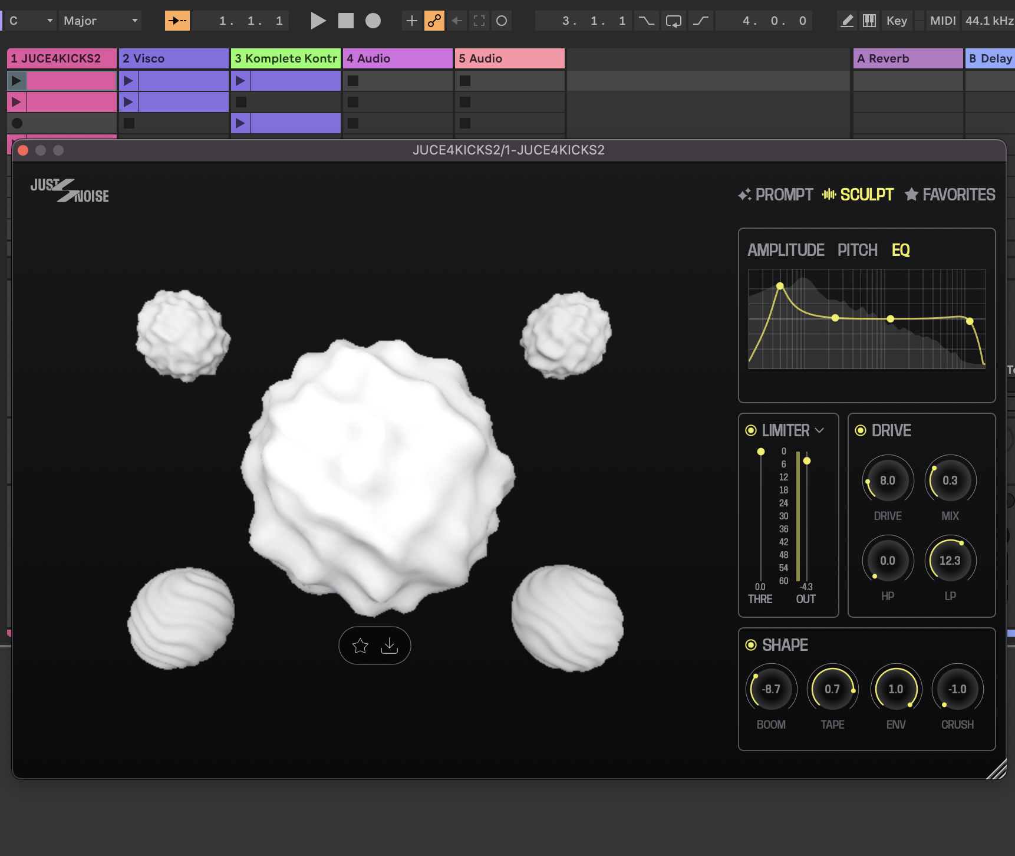Open the FAVORITES tab

pos(950,195)
